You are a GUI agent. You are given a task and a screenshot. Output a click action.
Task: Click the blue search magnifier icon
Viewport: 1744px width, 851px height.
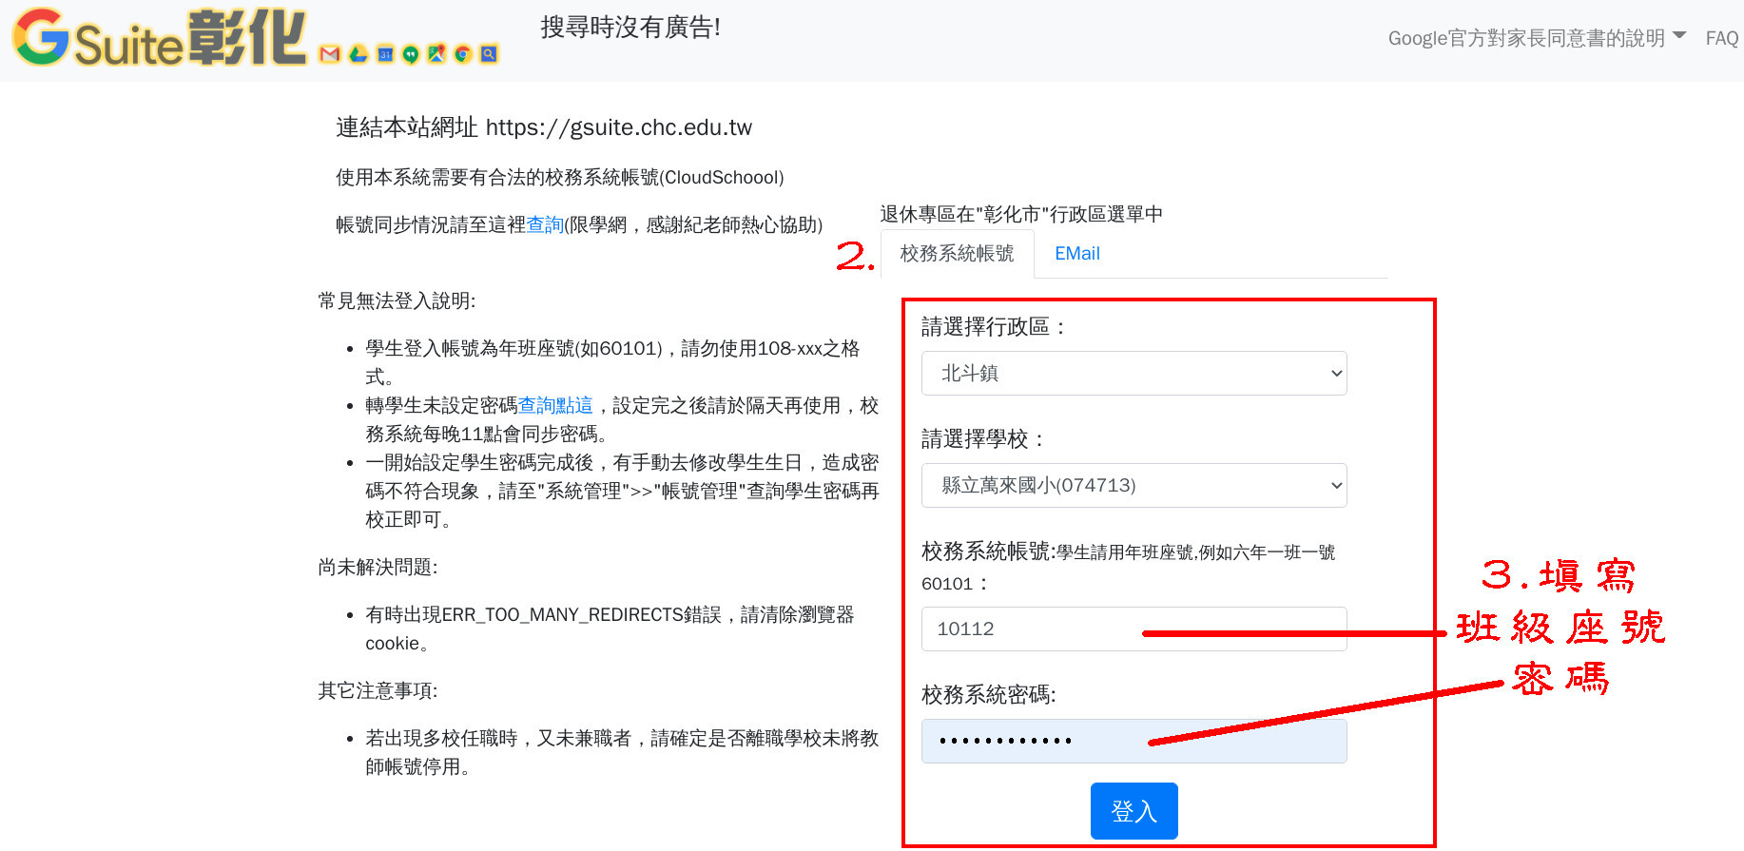tap(489, 54)
